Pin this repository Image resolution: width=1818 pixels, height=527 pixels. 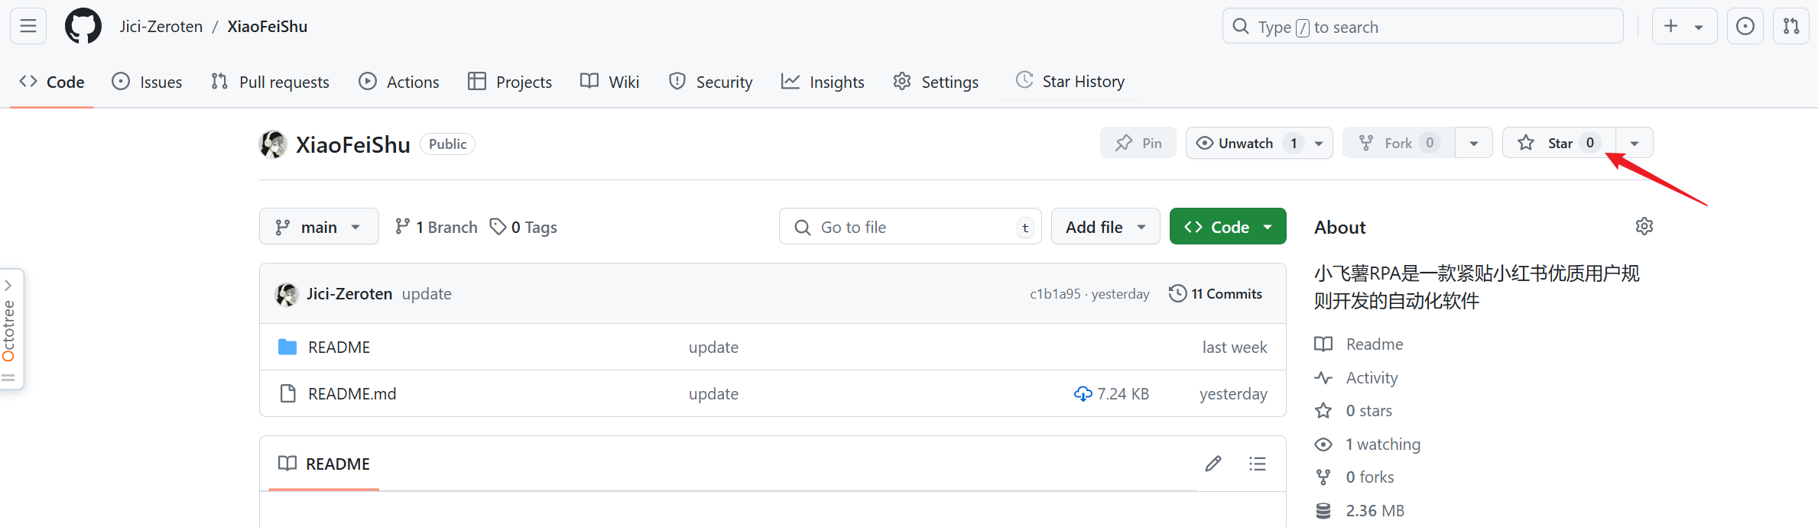pyautogui.click(x=1138, y=143)
